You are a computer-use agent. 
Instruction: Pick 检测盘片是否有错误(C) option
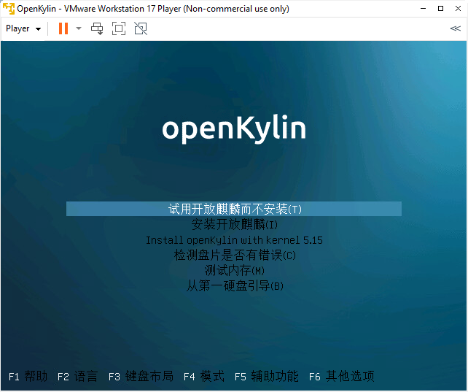click(x=234, y=255)
